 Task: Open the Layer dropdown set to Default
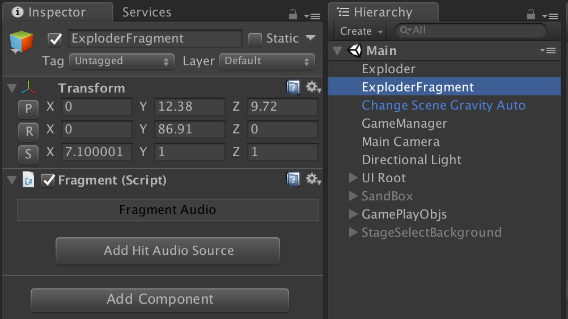[266, 61]
